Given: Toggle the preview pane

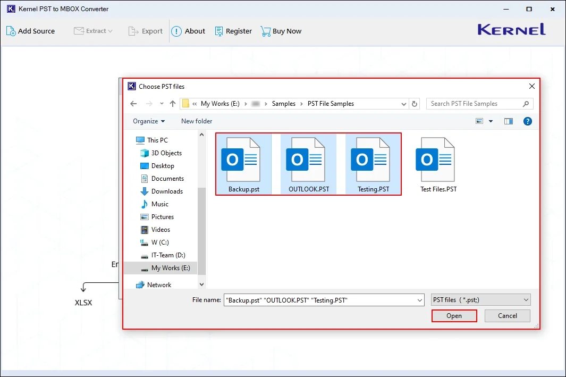Looking at the screenshot, I should coord(508,121).
